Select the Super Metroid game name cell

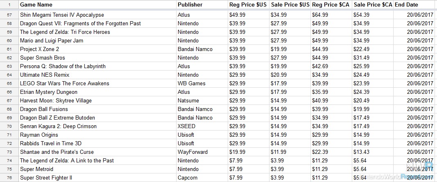coord(97,169)
